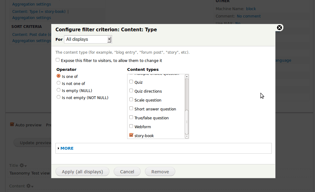Click Machine Name 'block' link
The width and height of the screenshot is (315, 192).
tap(251, 9)
